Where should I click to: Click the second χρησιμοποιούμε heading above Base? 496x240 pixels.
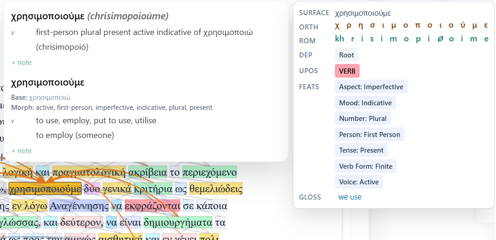48,83
